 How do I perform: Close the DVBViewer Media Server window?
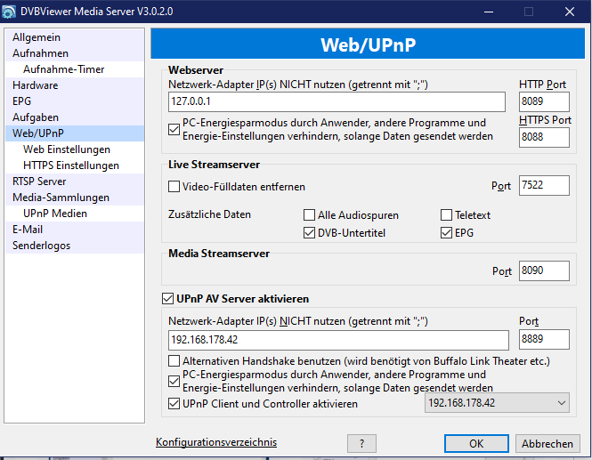coord(570,12)
